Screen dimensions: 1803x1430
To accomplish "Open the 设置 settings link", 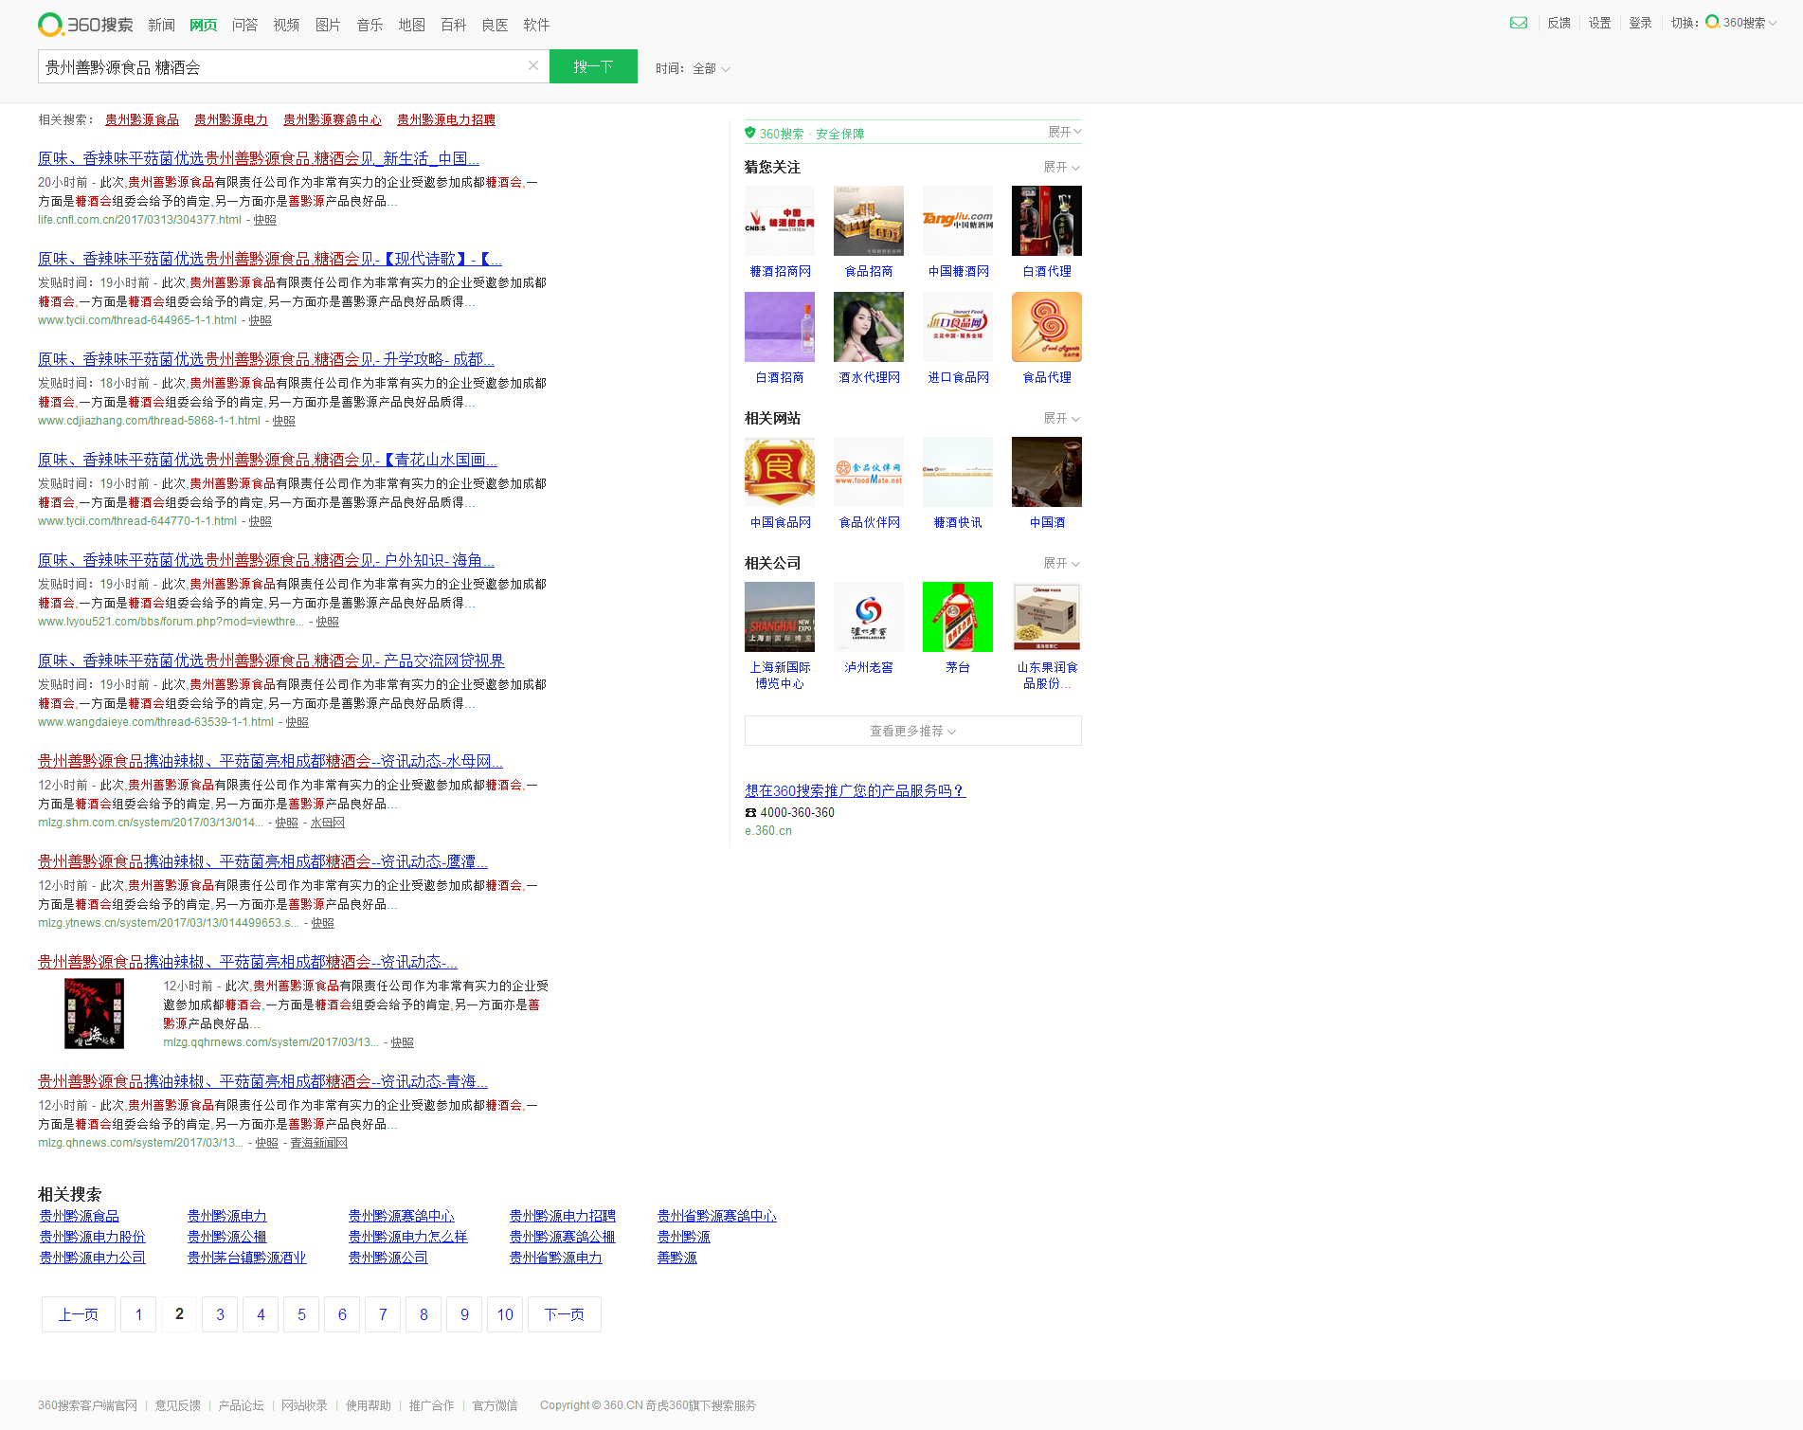I will click(1599, 23).
